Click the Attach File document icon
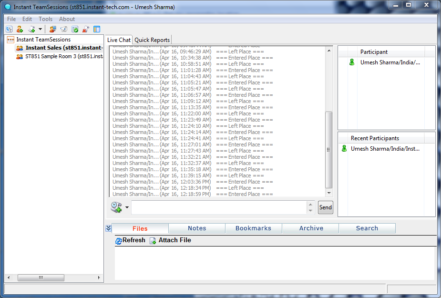Screen dimensions: 441x298 pyautogui.click(x=153, y=241)
